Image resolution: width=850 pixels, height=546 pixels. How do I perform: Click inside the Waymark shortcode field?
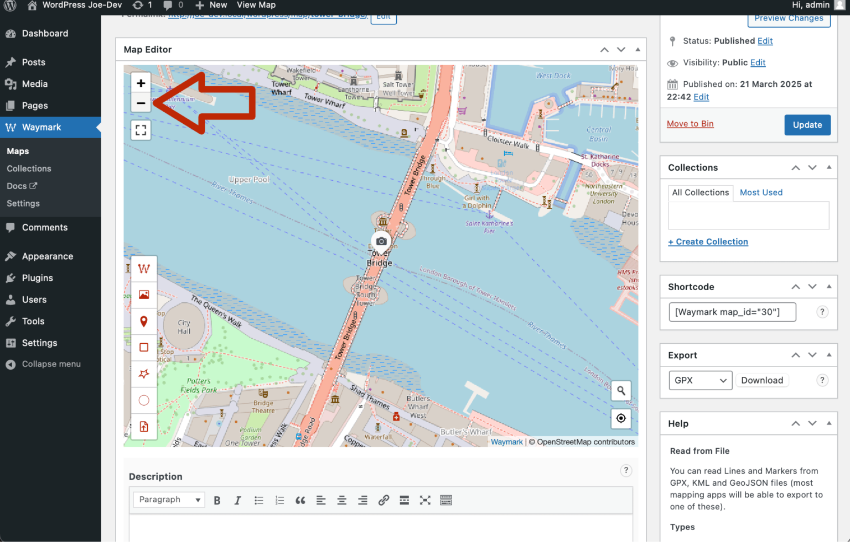732,312
